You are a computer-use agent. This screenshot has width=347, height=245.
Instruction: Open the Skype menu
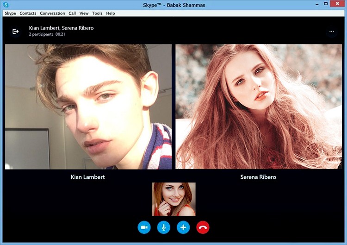10,13
